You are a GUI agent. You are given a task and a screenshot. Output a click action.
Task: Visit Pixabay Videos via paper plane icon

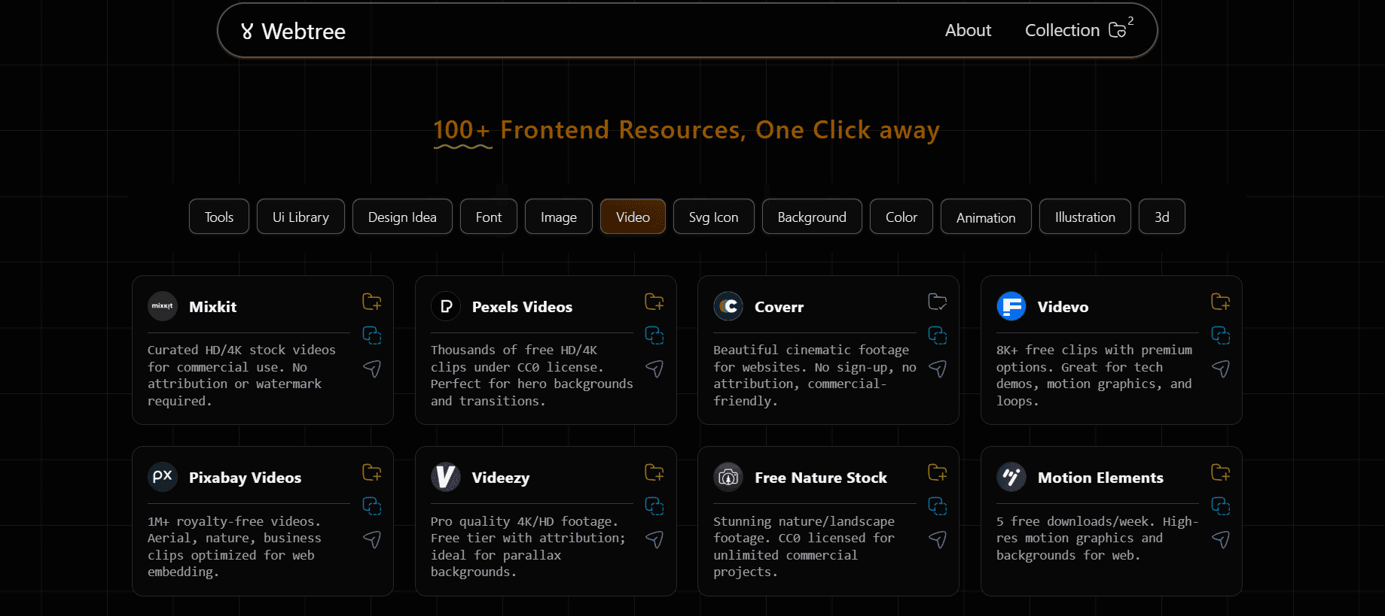(x=372, y=539)
